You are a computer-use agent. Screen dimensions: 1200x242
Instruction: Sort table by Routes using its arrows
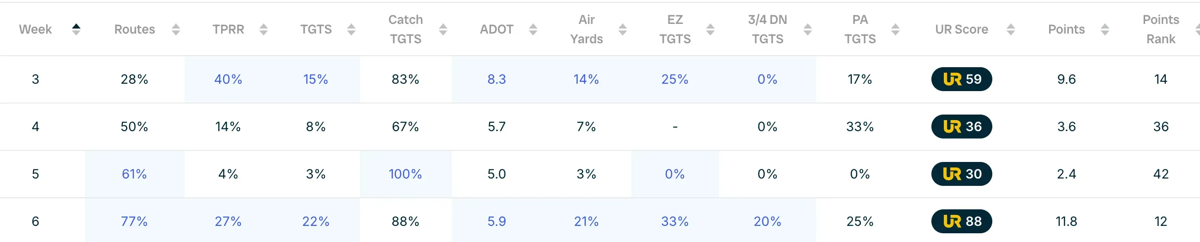tap(176, 29)
